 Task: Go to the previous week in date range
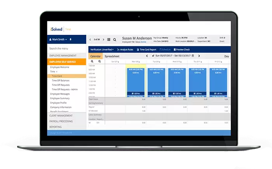point(147,56)
